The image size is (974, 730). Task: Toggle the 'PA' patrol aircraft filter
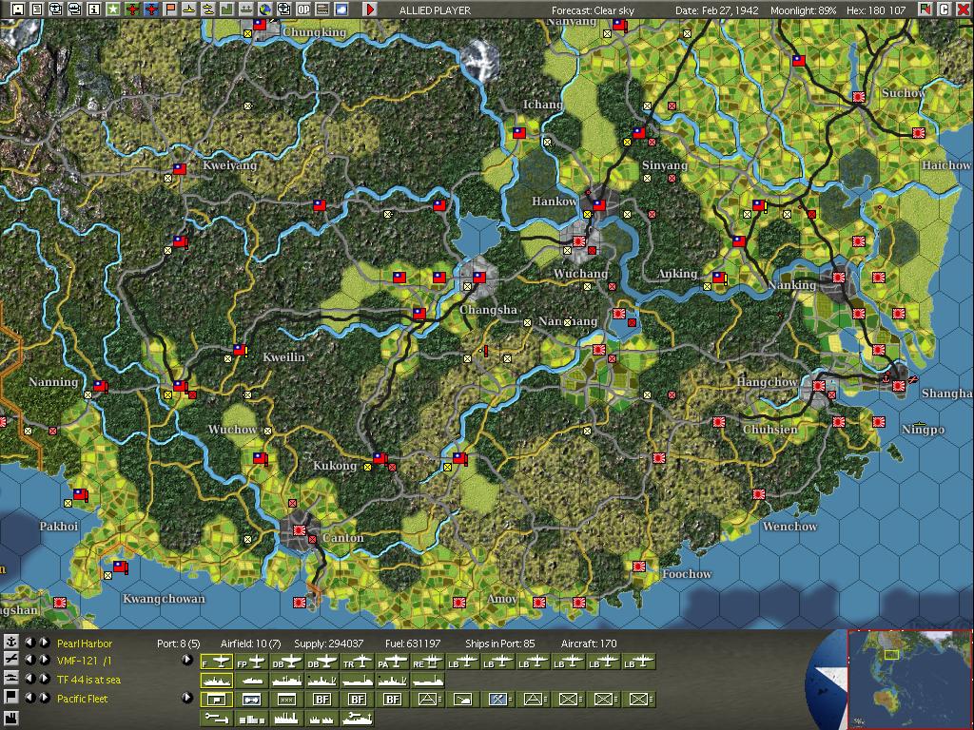click(x=392, y=662)
